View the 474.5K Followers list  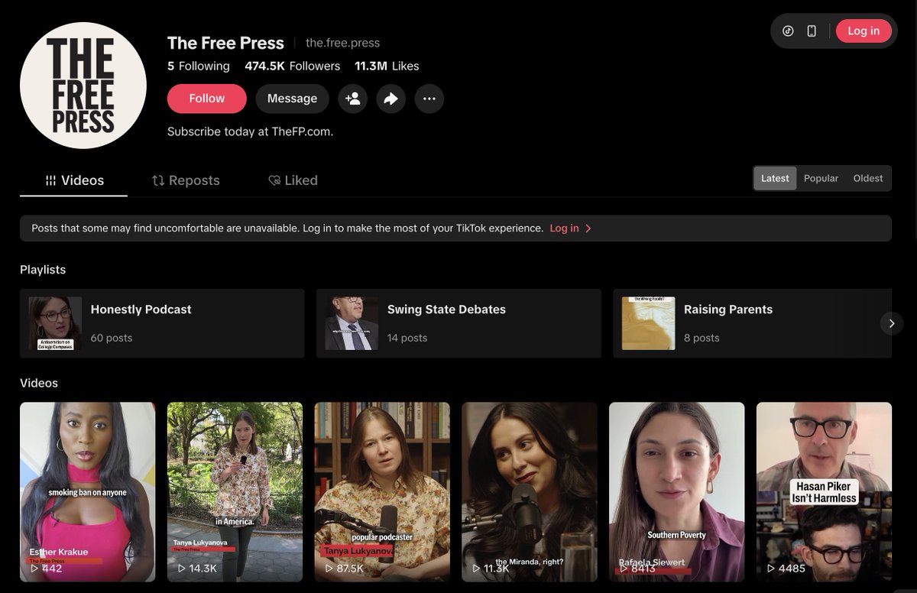[292, 66]
